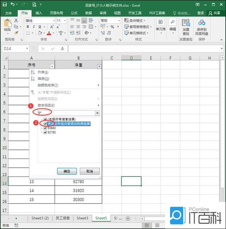This screenshot has height=229, width=226.
Task: Switch to the 开发工具 Developer tab
Action: click(x=135, y=13)
